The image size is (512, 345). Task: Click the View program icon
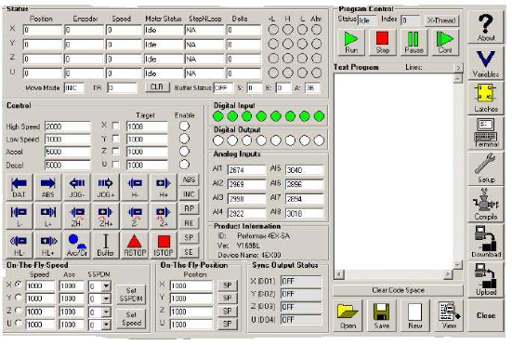(x=450, y=315)
